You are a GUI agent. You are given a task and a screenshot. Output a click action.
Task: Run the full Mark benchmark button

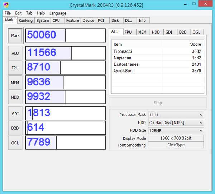click(15, 35)
